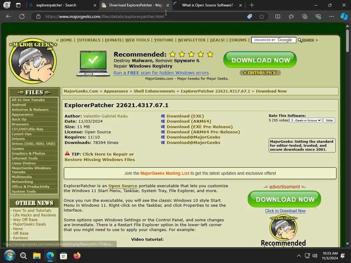This screenshot has width=351, height=263.
Task: Add page to favorites star icon
Action: tap(261, 16)
